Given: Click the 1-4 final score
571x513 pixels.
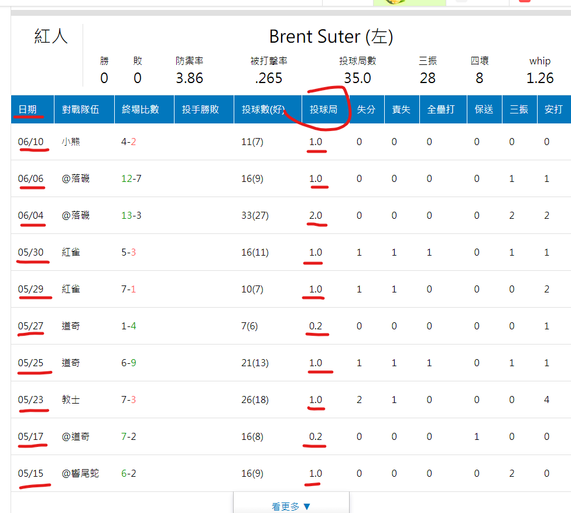Looking at the screenshot, I should coord(128,326).
